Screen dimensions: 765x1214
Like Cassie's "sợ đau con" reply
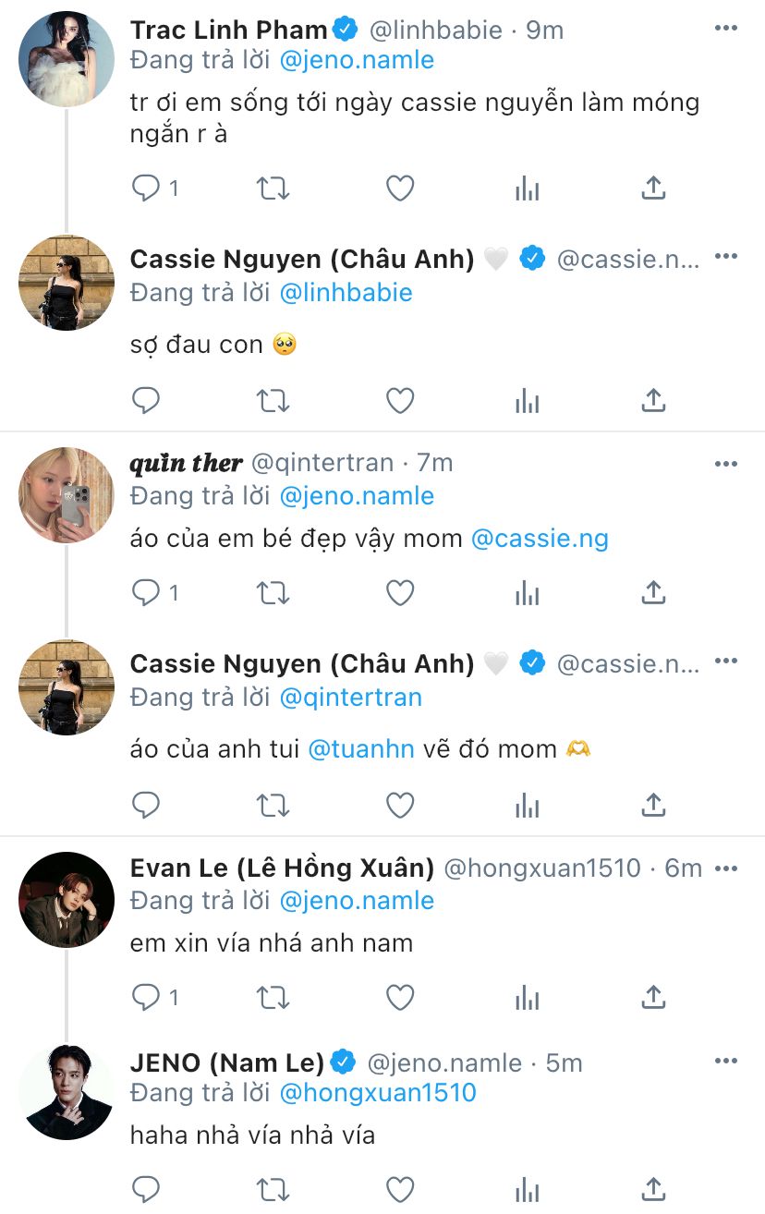(x=399, y=401)
